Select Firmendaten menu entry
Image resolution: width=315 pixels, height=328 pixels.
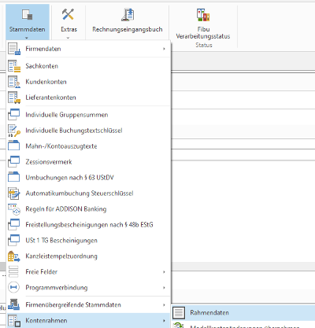(x=88, y=49)
